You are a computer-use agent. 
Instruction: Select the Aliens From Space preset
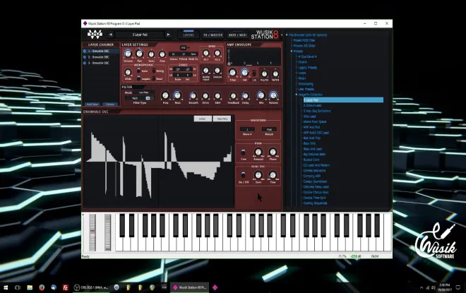click(x=315, y=122)
